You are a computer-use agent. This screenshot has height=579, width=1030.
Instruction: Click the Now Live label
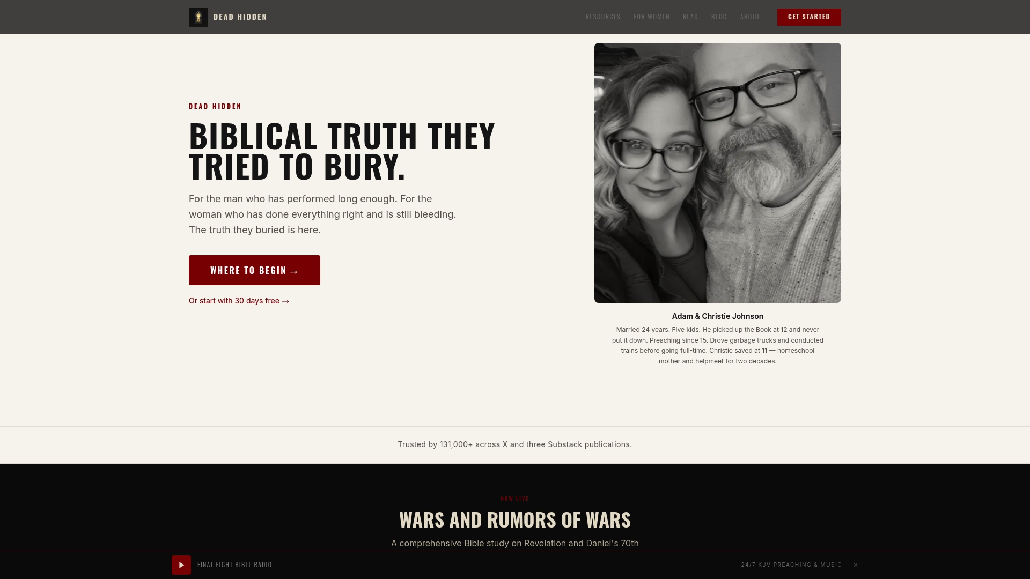click(x=515, y=499)
